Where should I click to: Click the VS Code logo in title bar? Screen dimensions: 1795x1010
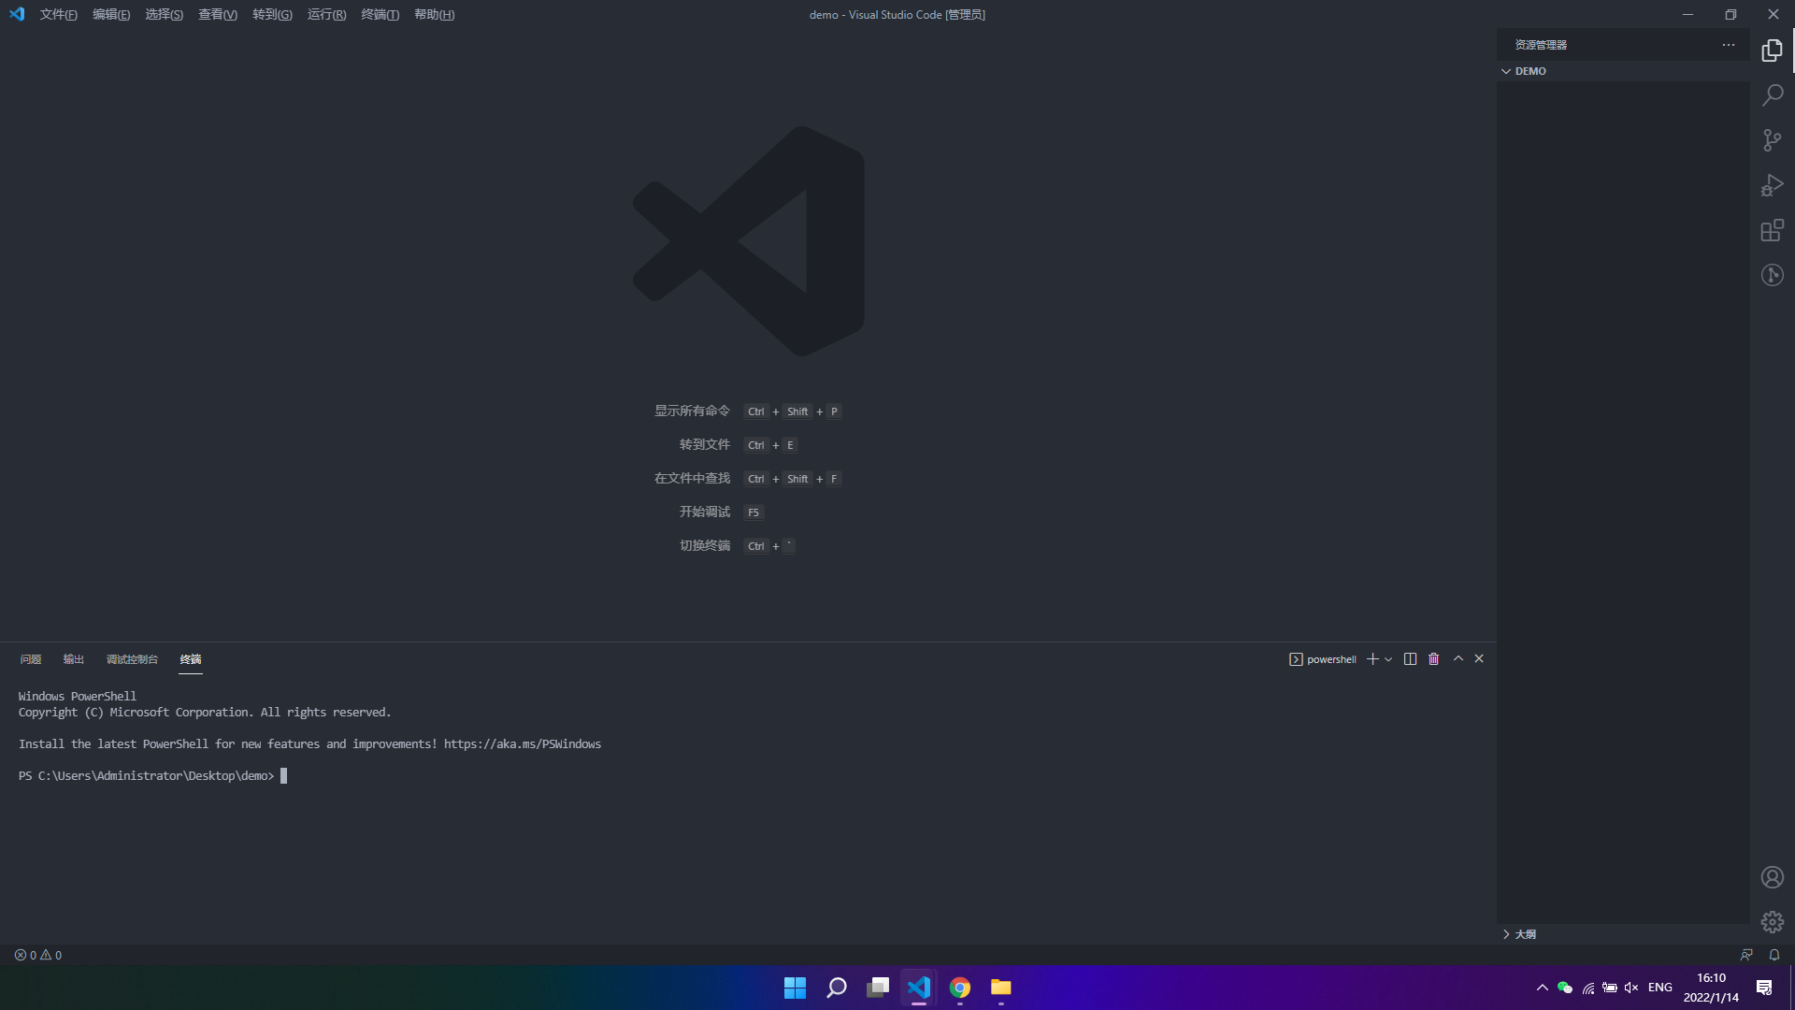(x=16, y=14)
